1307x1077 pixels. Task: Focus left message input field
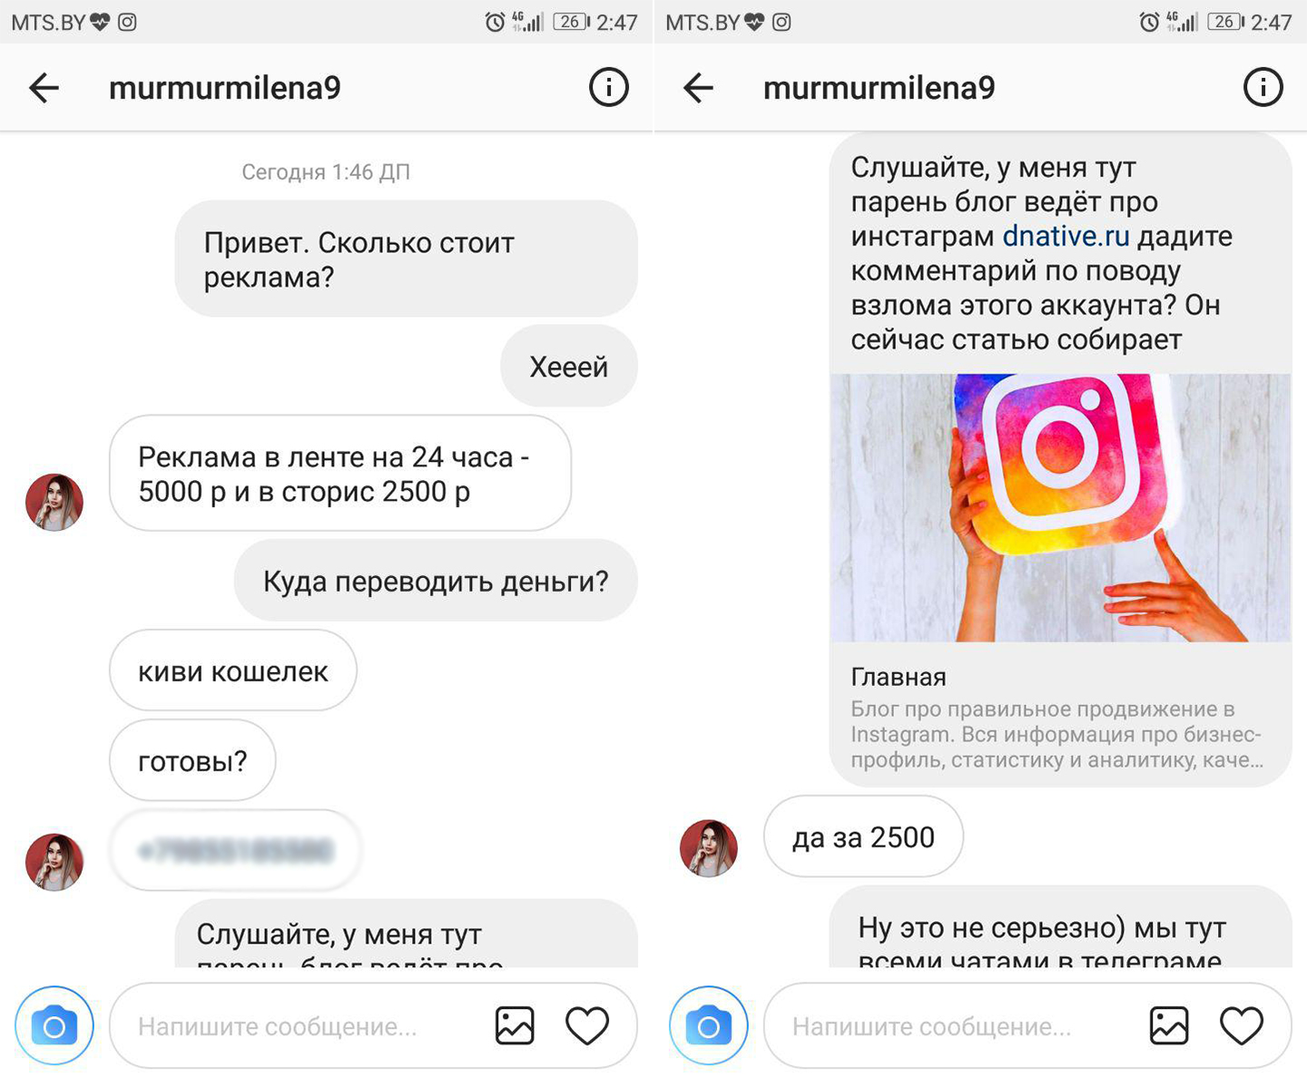point(300,1026)
